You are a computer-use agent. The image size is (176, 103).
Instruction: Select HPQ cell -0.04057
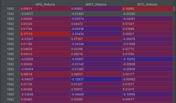(x=45, y=79)
